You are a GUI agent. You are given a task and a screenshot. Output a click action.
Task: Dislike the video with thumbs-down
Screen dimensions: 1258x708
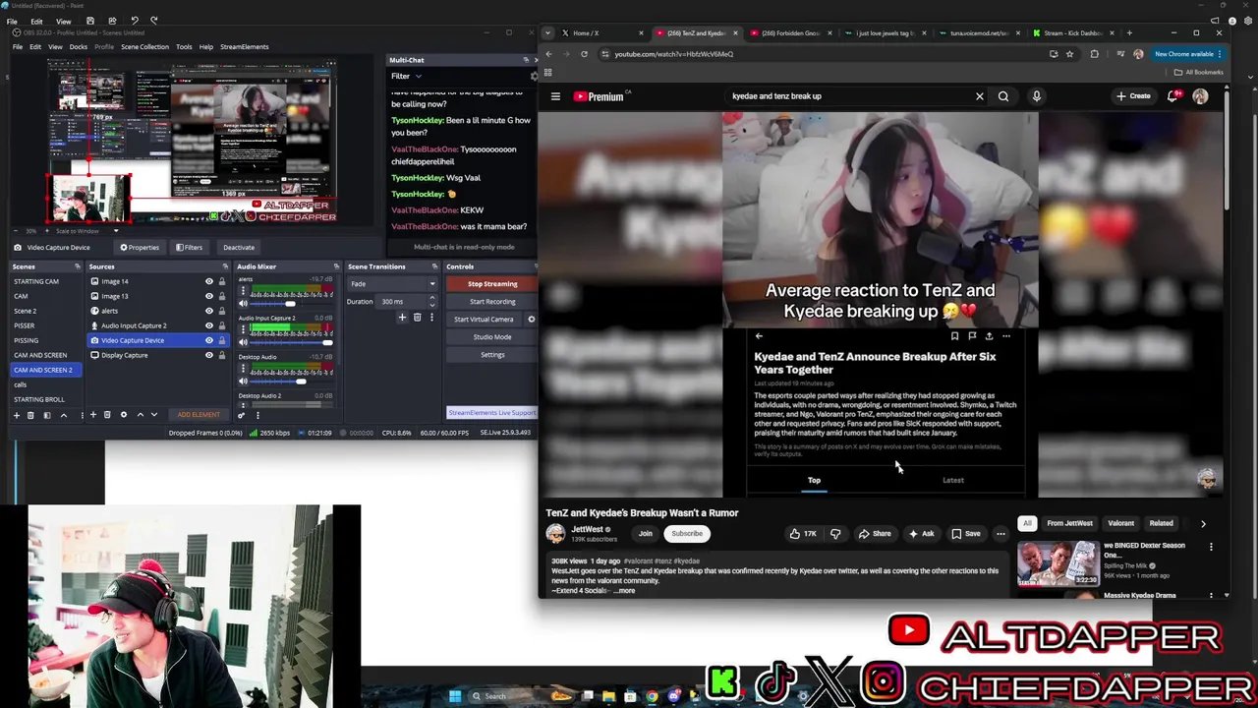tap(835, 534)
